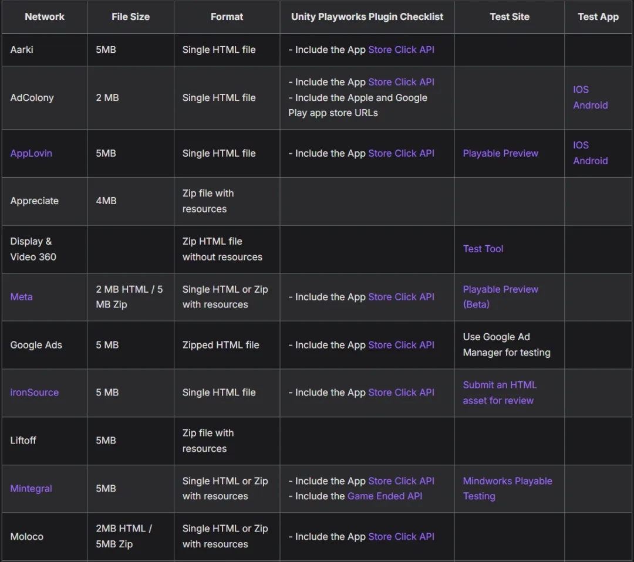Open Store Click API link in Moloco row
Screen dimensions: 634x562
[x=401, y=536]
